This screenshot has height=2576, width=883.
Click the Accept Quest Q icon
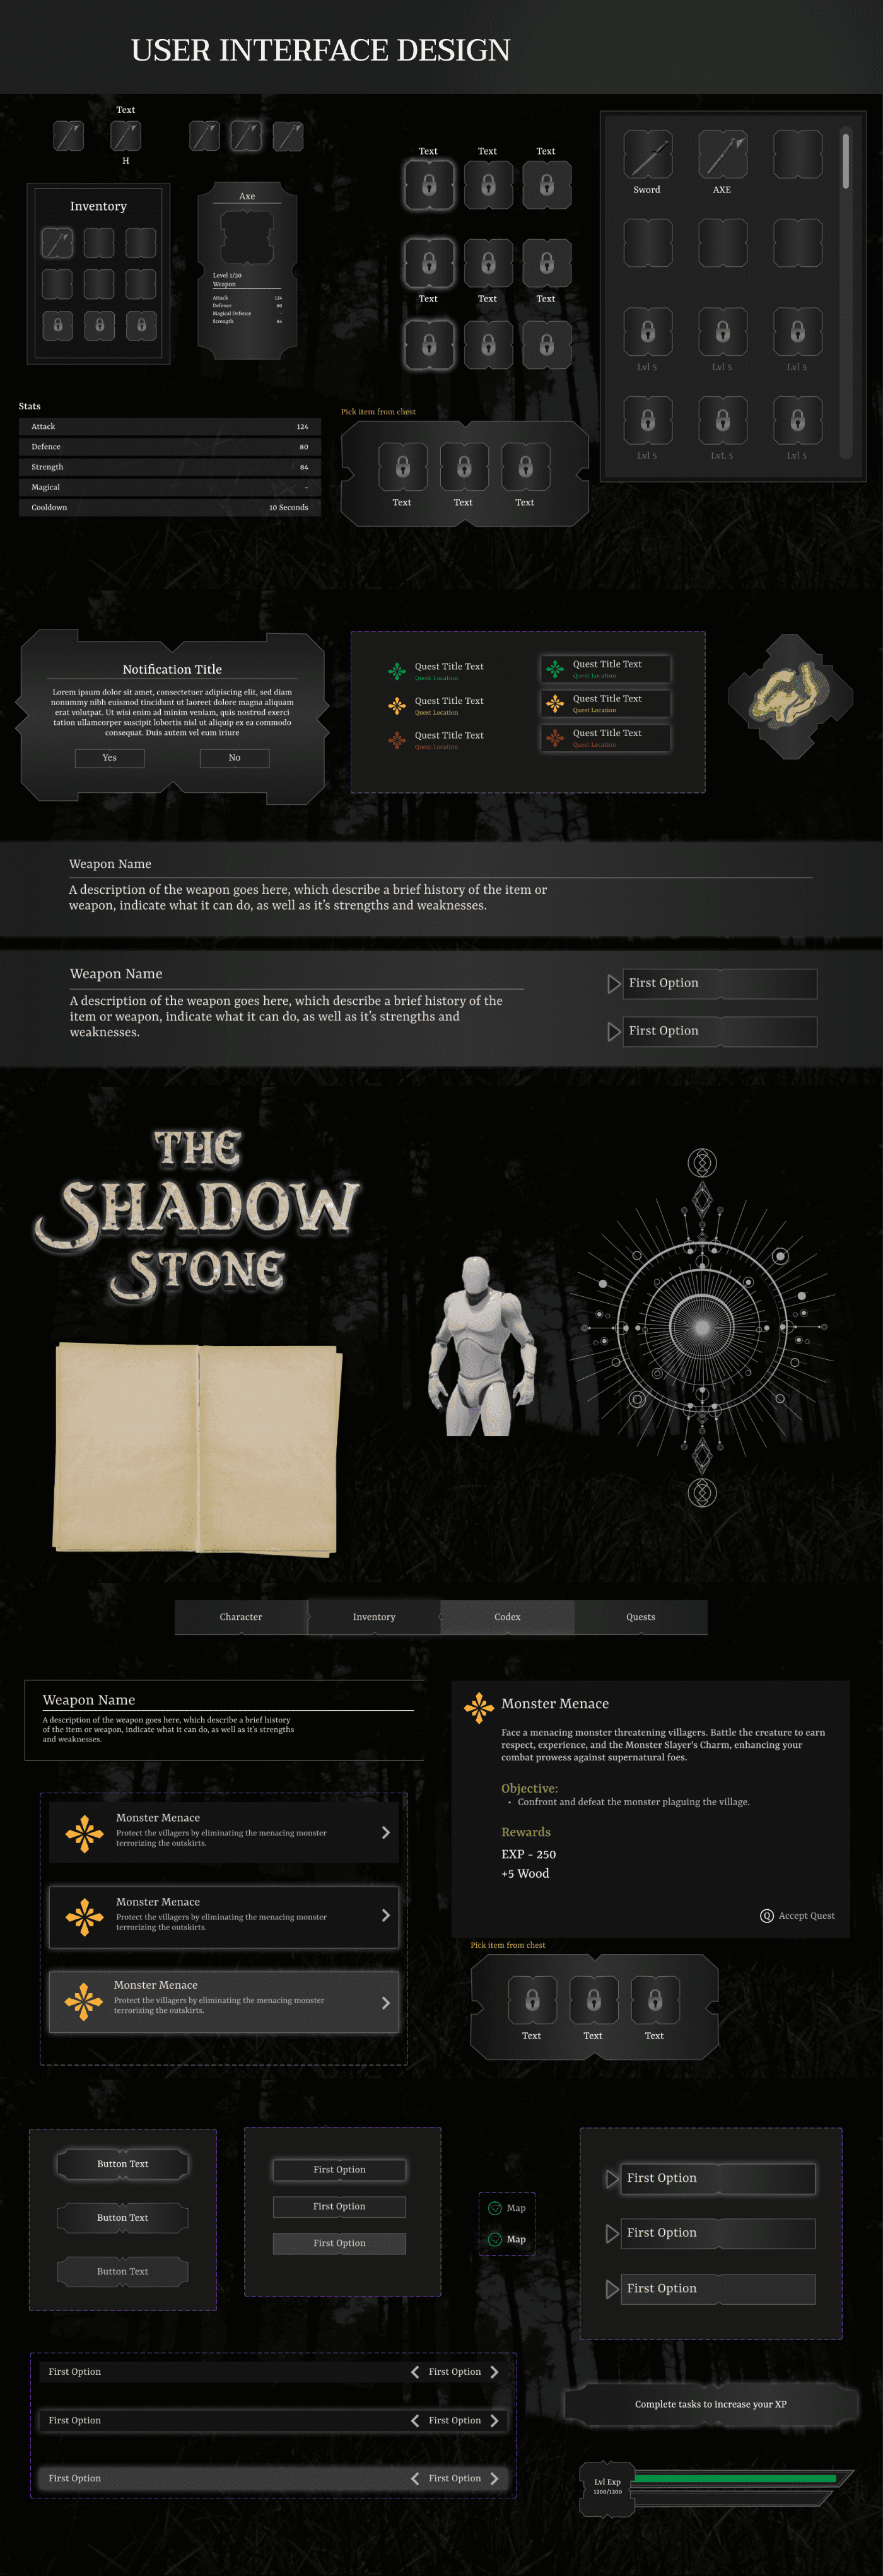click(767, 1915)
